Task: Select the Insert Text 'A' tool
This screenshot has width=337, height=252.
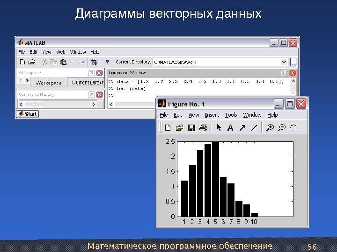Action: coord(230,128)
